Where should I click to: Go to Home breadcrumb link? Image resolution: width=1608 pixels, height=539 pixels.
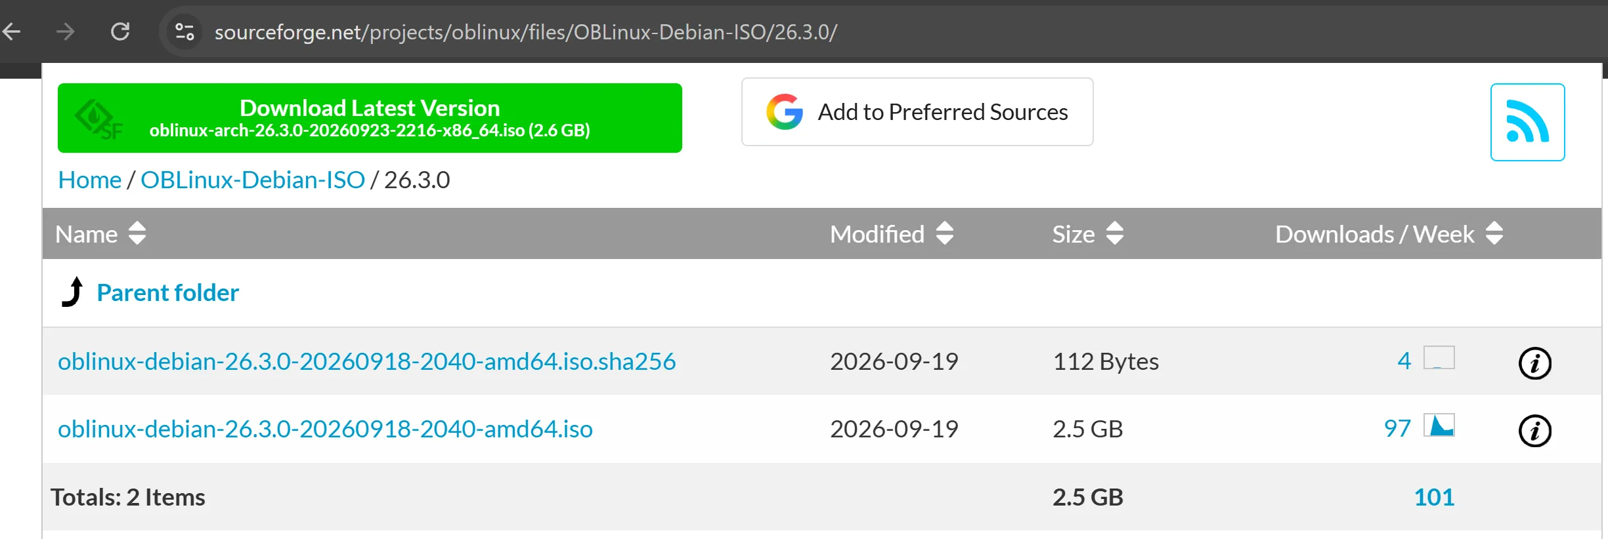coord(90,180)
